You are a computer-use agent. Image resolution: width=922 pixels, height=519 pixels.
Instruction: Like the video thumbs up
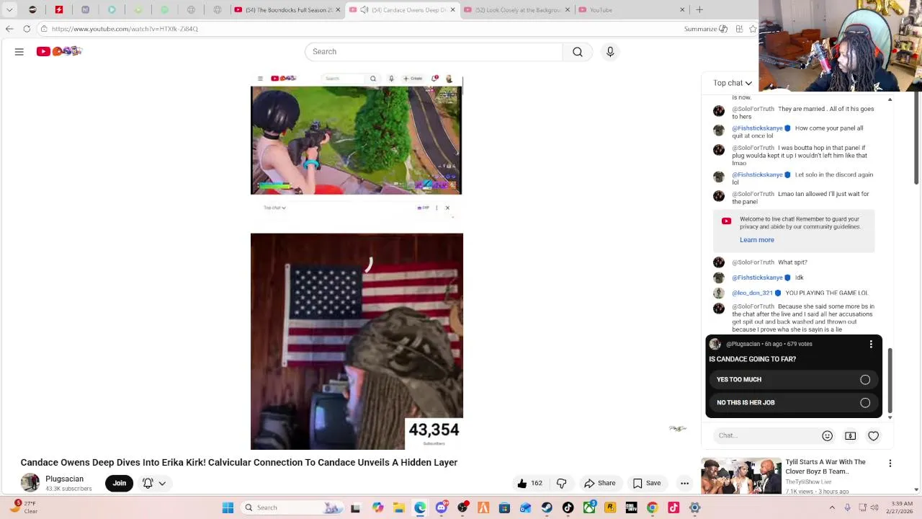(529, 483)
